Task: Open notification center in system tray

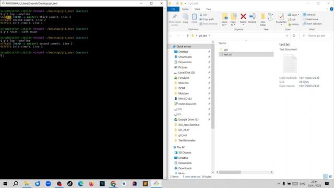Action: (327, 183)
